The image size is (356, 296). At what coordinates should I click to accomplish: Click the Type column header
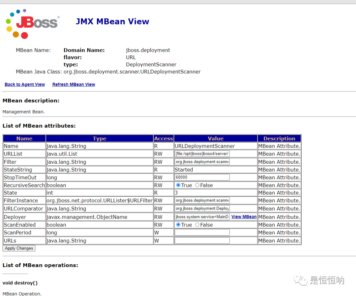(x=100, y=139)
